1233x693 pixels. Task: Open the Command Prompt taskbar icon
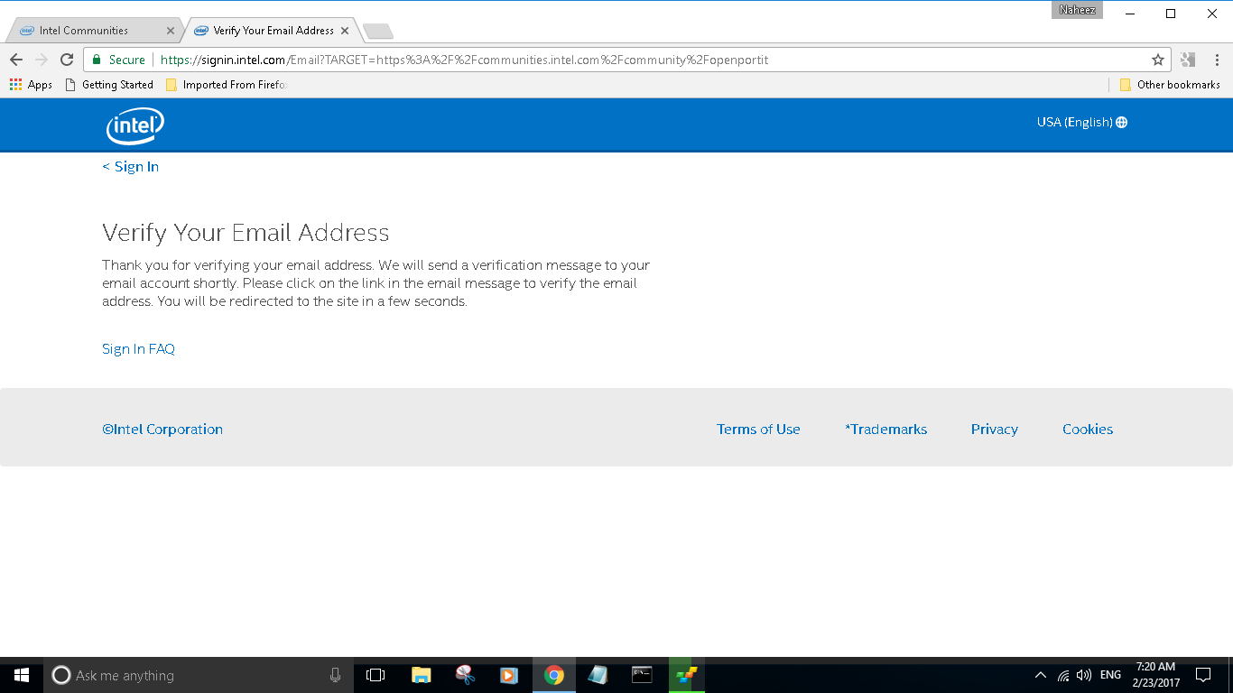click(x=642, y=675)
